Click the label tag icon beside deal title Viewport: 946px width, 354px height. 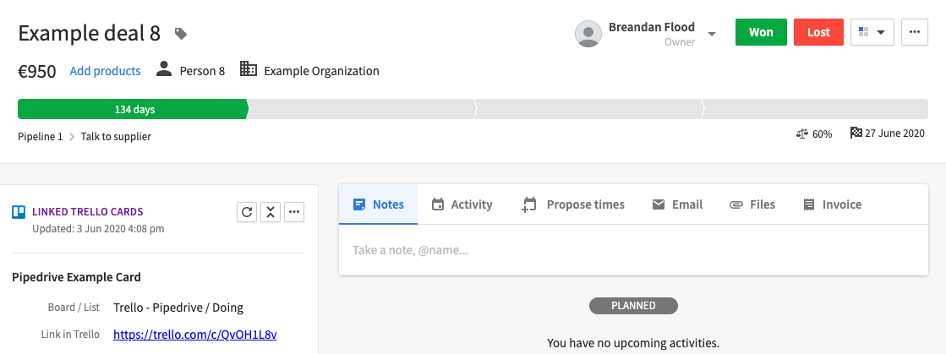click(x=181, y=34)
